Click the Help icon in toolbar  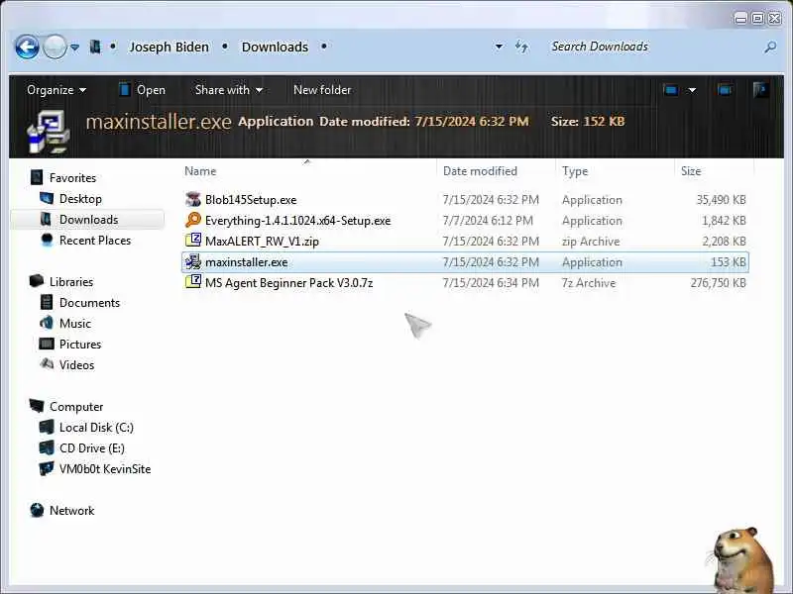(x=760, y=90)
